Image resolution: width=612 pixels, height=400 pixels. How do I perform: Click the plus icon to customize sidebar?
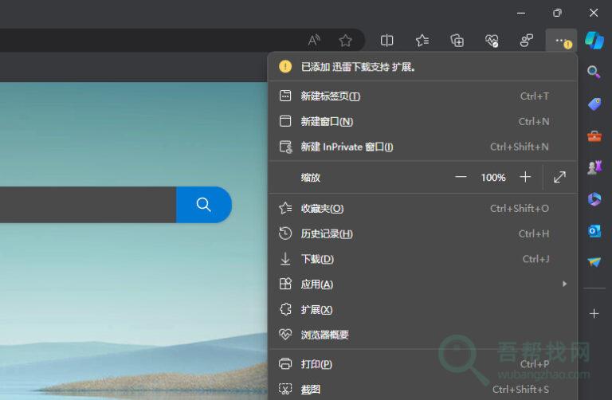(x=594, y=314)
